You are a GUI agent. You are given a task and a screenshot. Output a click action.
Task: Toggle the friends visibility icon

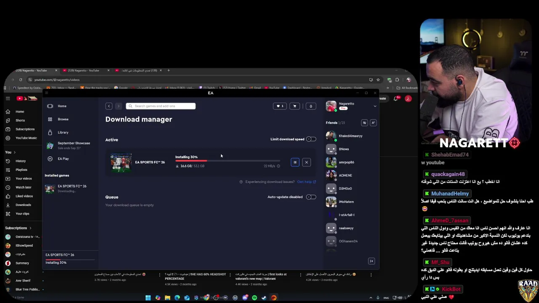coord(365,123)
